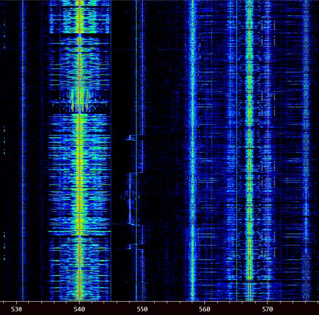Select the thin 531 kHz carrier line
Viewport: 319px width, 315px height.
point(23,150)
